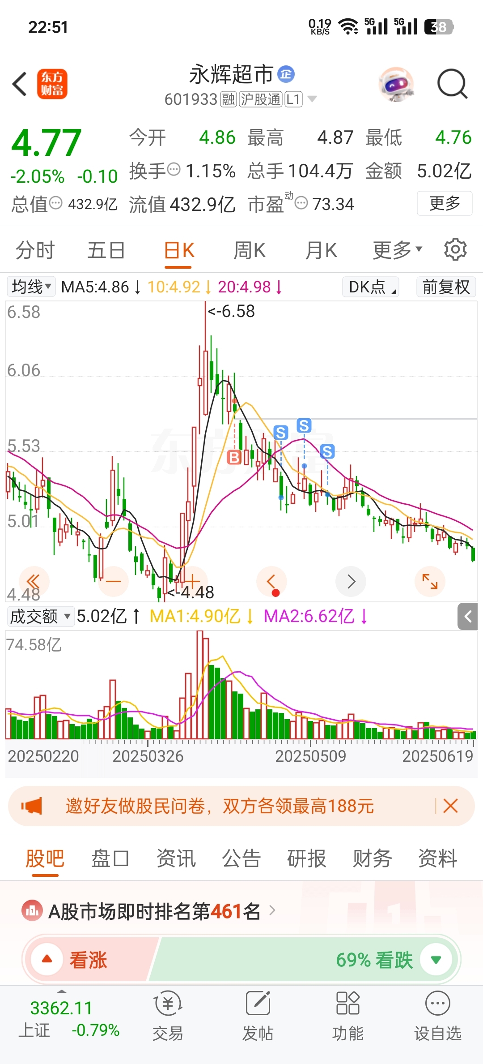Viewport: 483px width, 1064px height.
Task: Switch to 月K chart tab
Action: coord(321,249)
